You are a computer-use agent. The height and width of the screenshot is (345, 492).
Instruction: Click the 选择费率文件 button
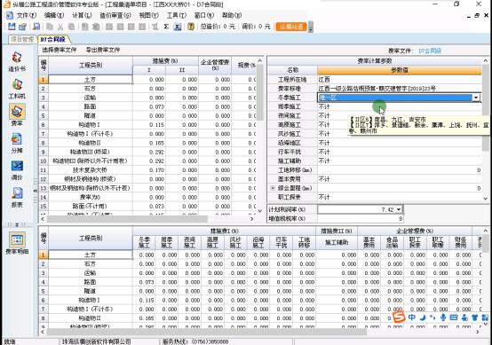coord(59,50)
